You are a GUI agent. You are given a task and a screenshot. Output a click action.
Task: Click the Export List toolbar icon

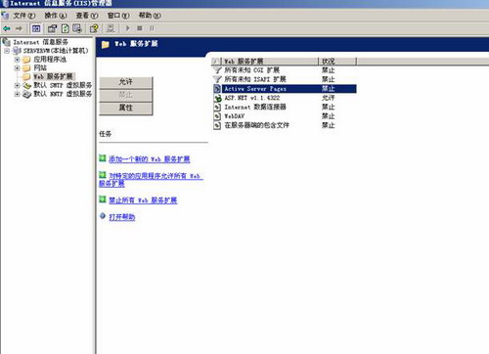(77, 28)
